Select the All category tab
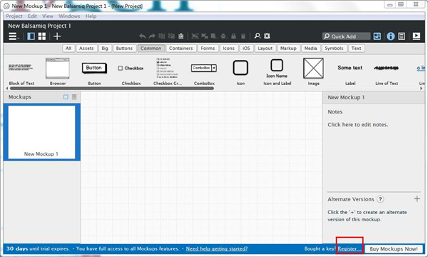Viewport: 428px width, 257px height. [68, 49]
